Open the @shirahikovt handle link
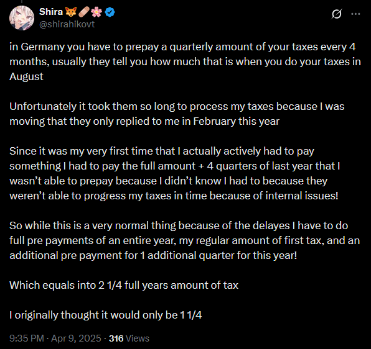This screenshot has width=371, height=349. [x=67, y=24]
